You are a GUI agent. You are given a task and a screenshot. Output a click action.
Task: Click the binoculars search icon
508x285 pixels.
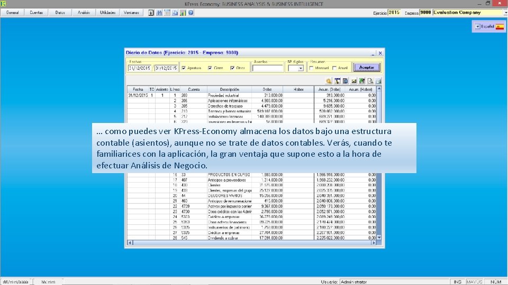coord(159,13)
